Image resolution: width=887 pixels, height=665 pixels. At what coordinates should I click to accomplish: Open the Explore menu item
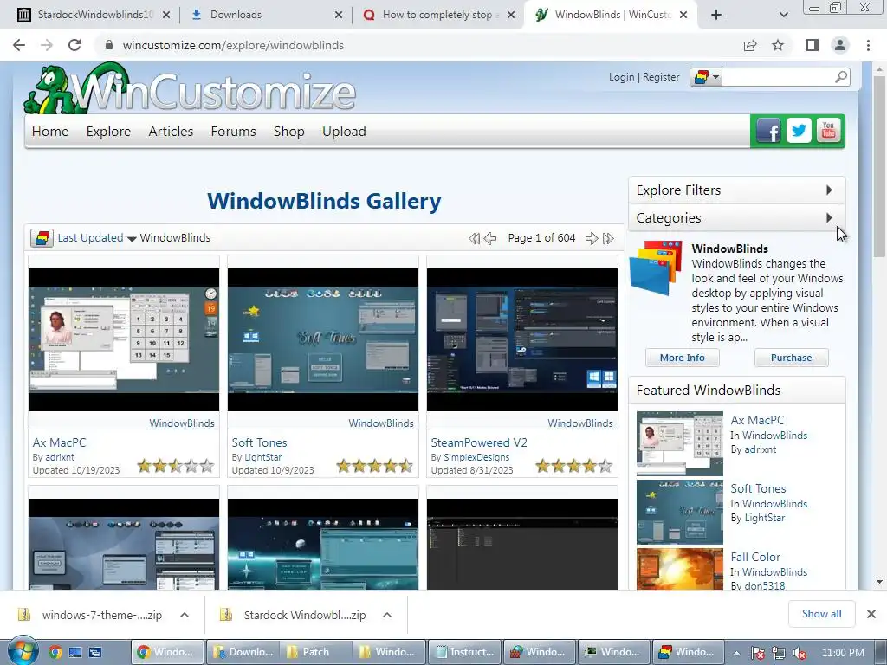108,132
